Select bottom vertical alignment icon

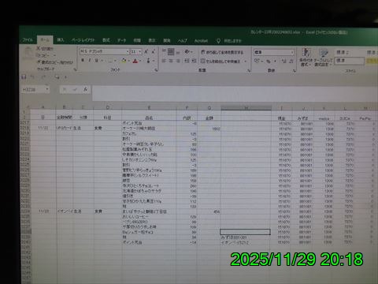tap(178, 52)
